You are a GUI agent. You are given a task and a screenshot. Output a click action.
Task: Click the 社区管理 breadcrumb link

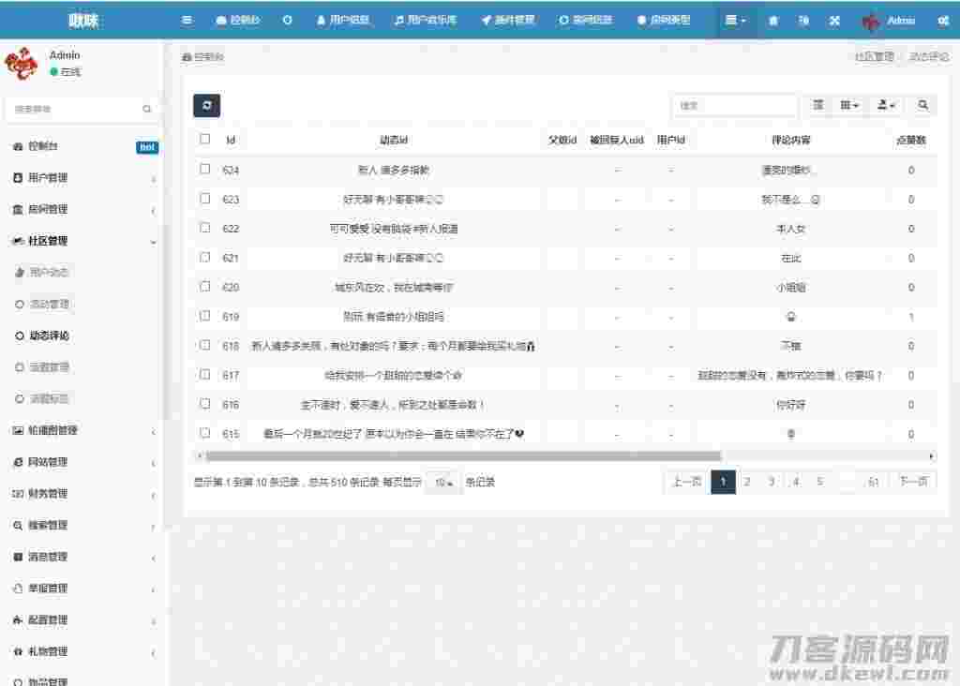[875, 57]
